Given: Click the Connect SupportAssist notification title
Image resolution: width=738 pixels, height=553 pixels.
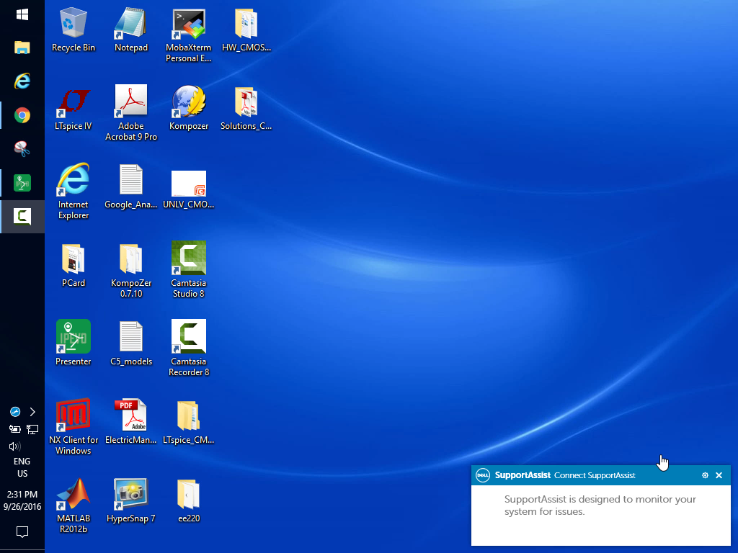Looking at the screenshot, I should (x=595, y=475).
